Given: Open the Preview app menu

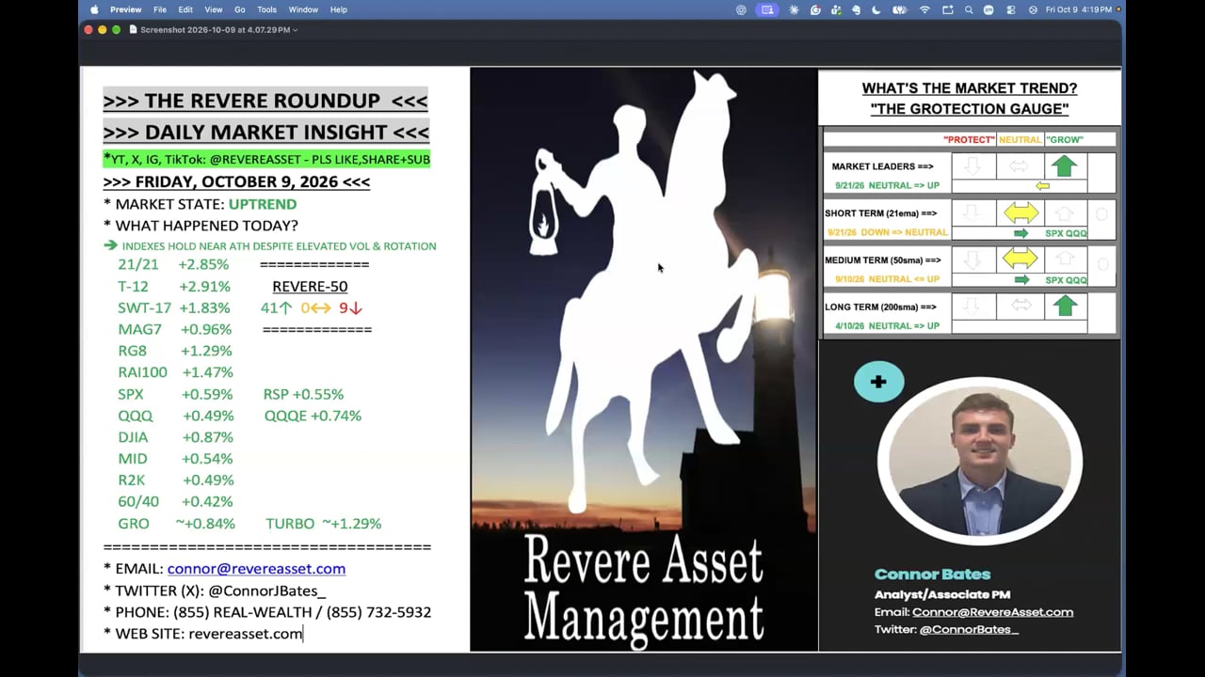Looking at the screenshot, I should 126,9.
